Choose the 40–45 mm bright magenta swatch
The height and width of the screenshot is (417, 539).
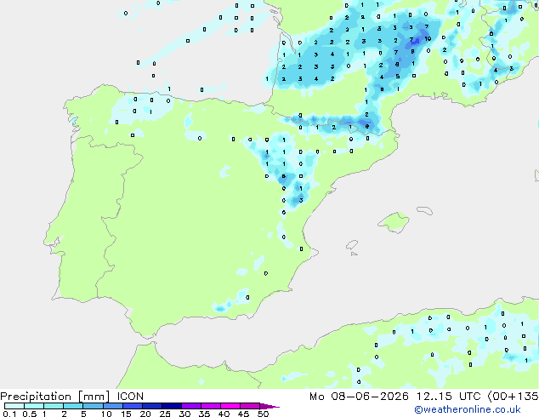click(x=230, y=406)
